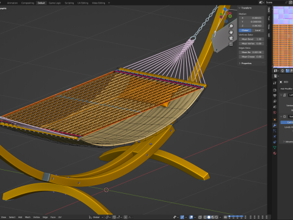Open the Modifiers wrench tab
The height and width of the screenshot is (220, 293).
click(x=275, y=125)
